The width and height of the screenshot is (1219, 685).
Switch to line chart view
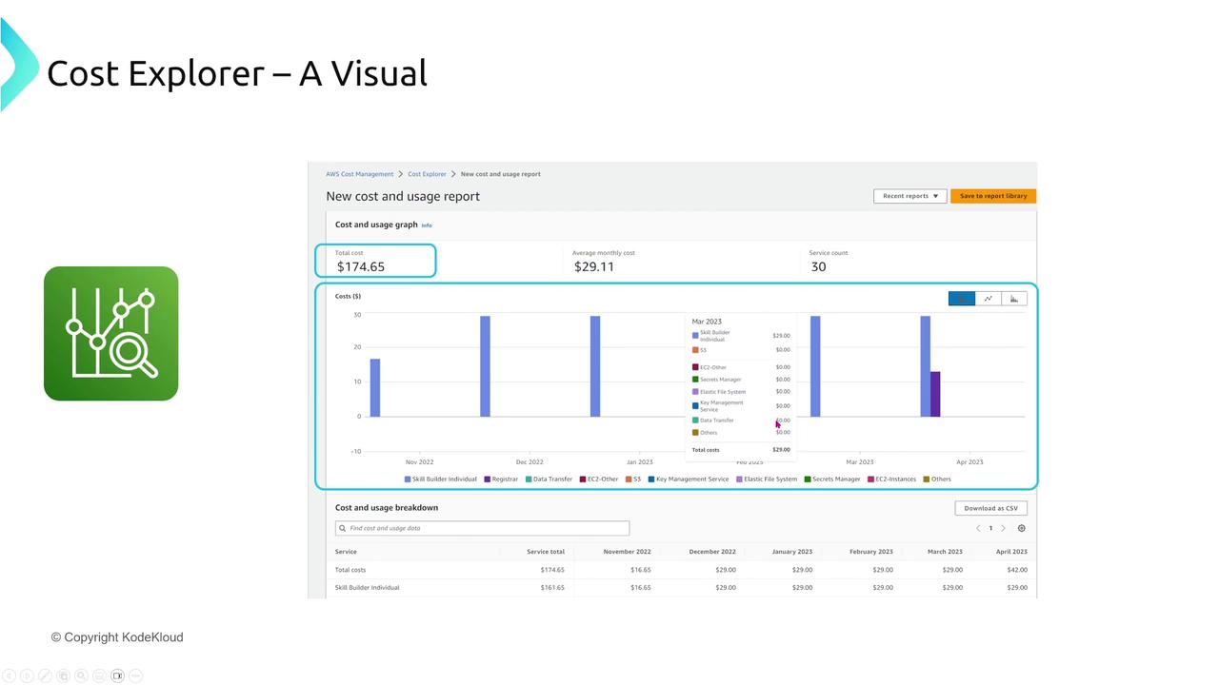click(988, 299)
